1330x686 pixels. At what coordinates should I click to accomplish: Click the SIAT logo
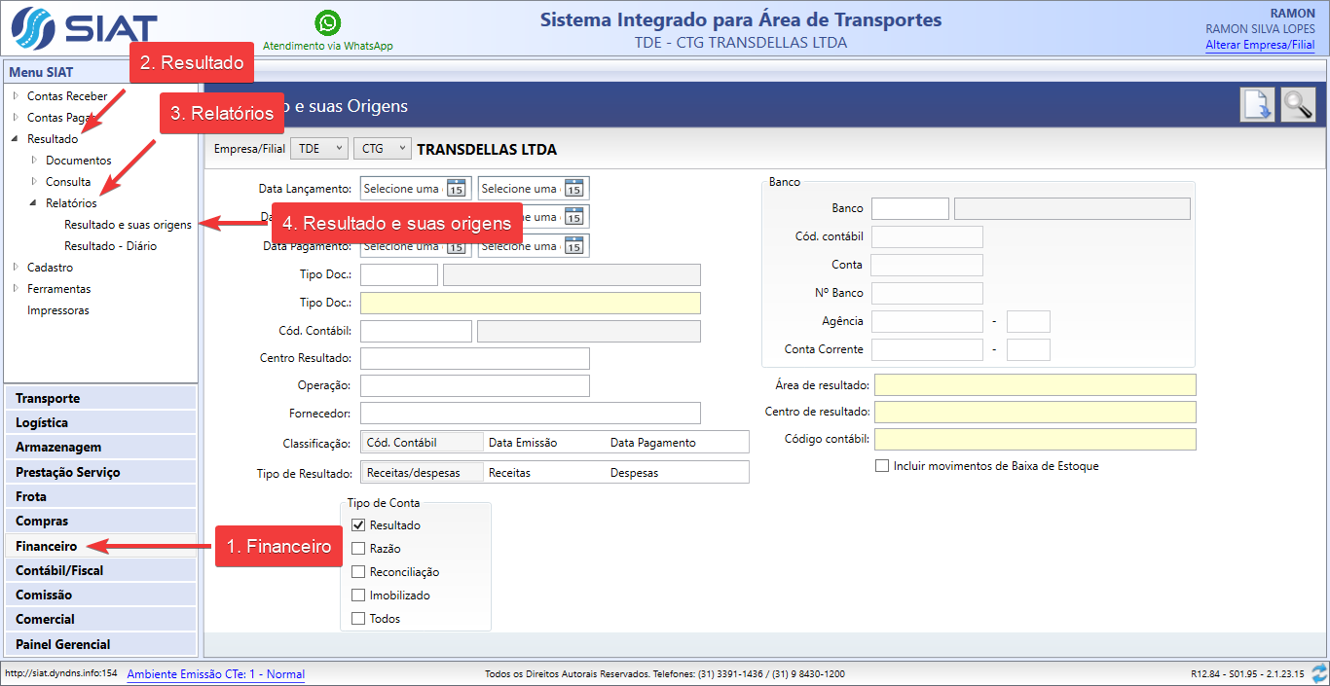(x=83, y=31)
